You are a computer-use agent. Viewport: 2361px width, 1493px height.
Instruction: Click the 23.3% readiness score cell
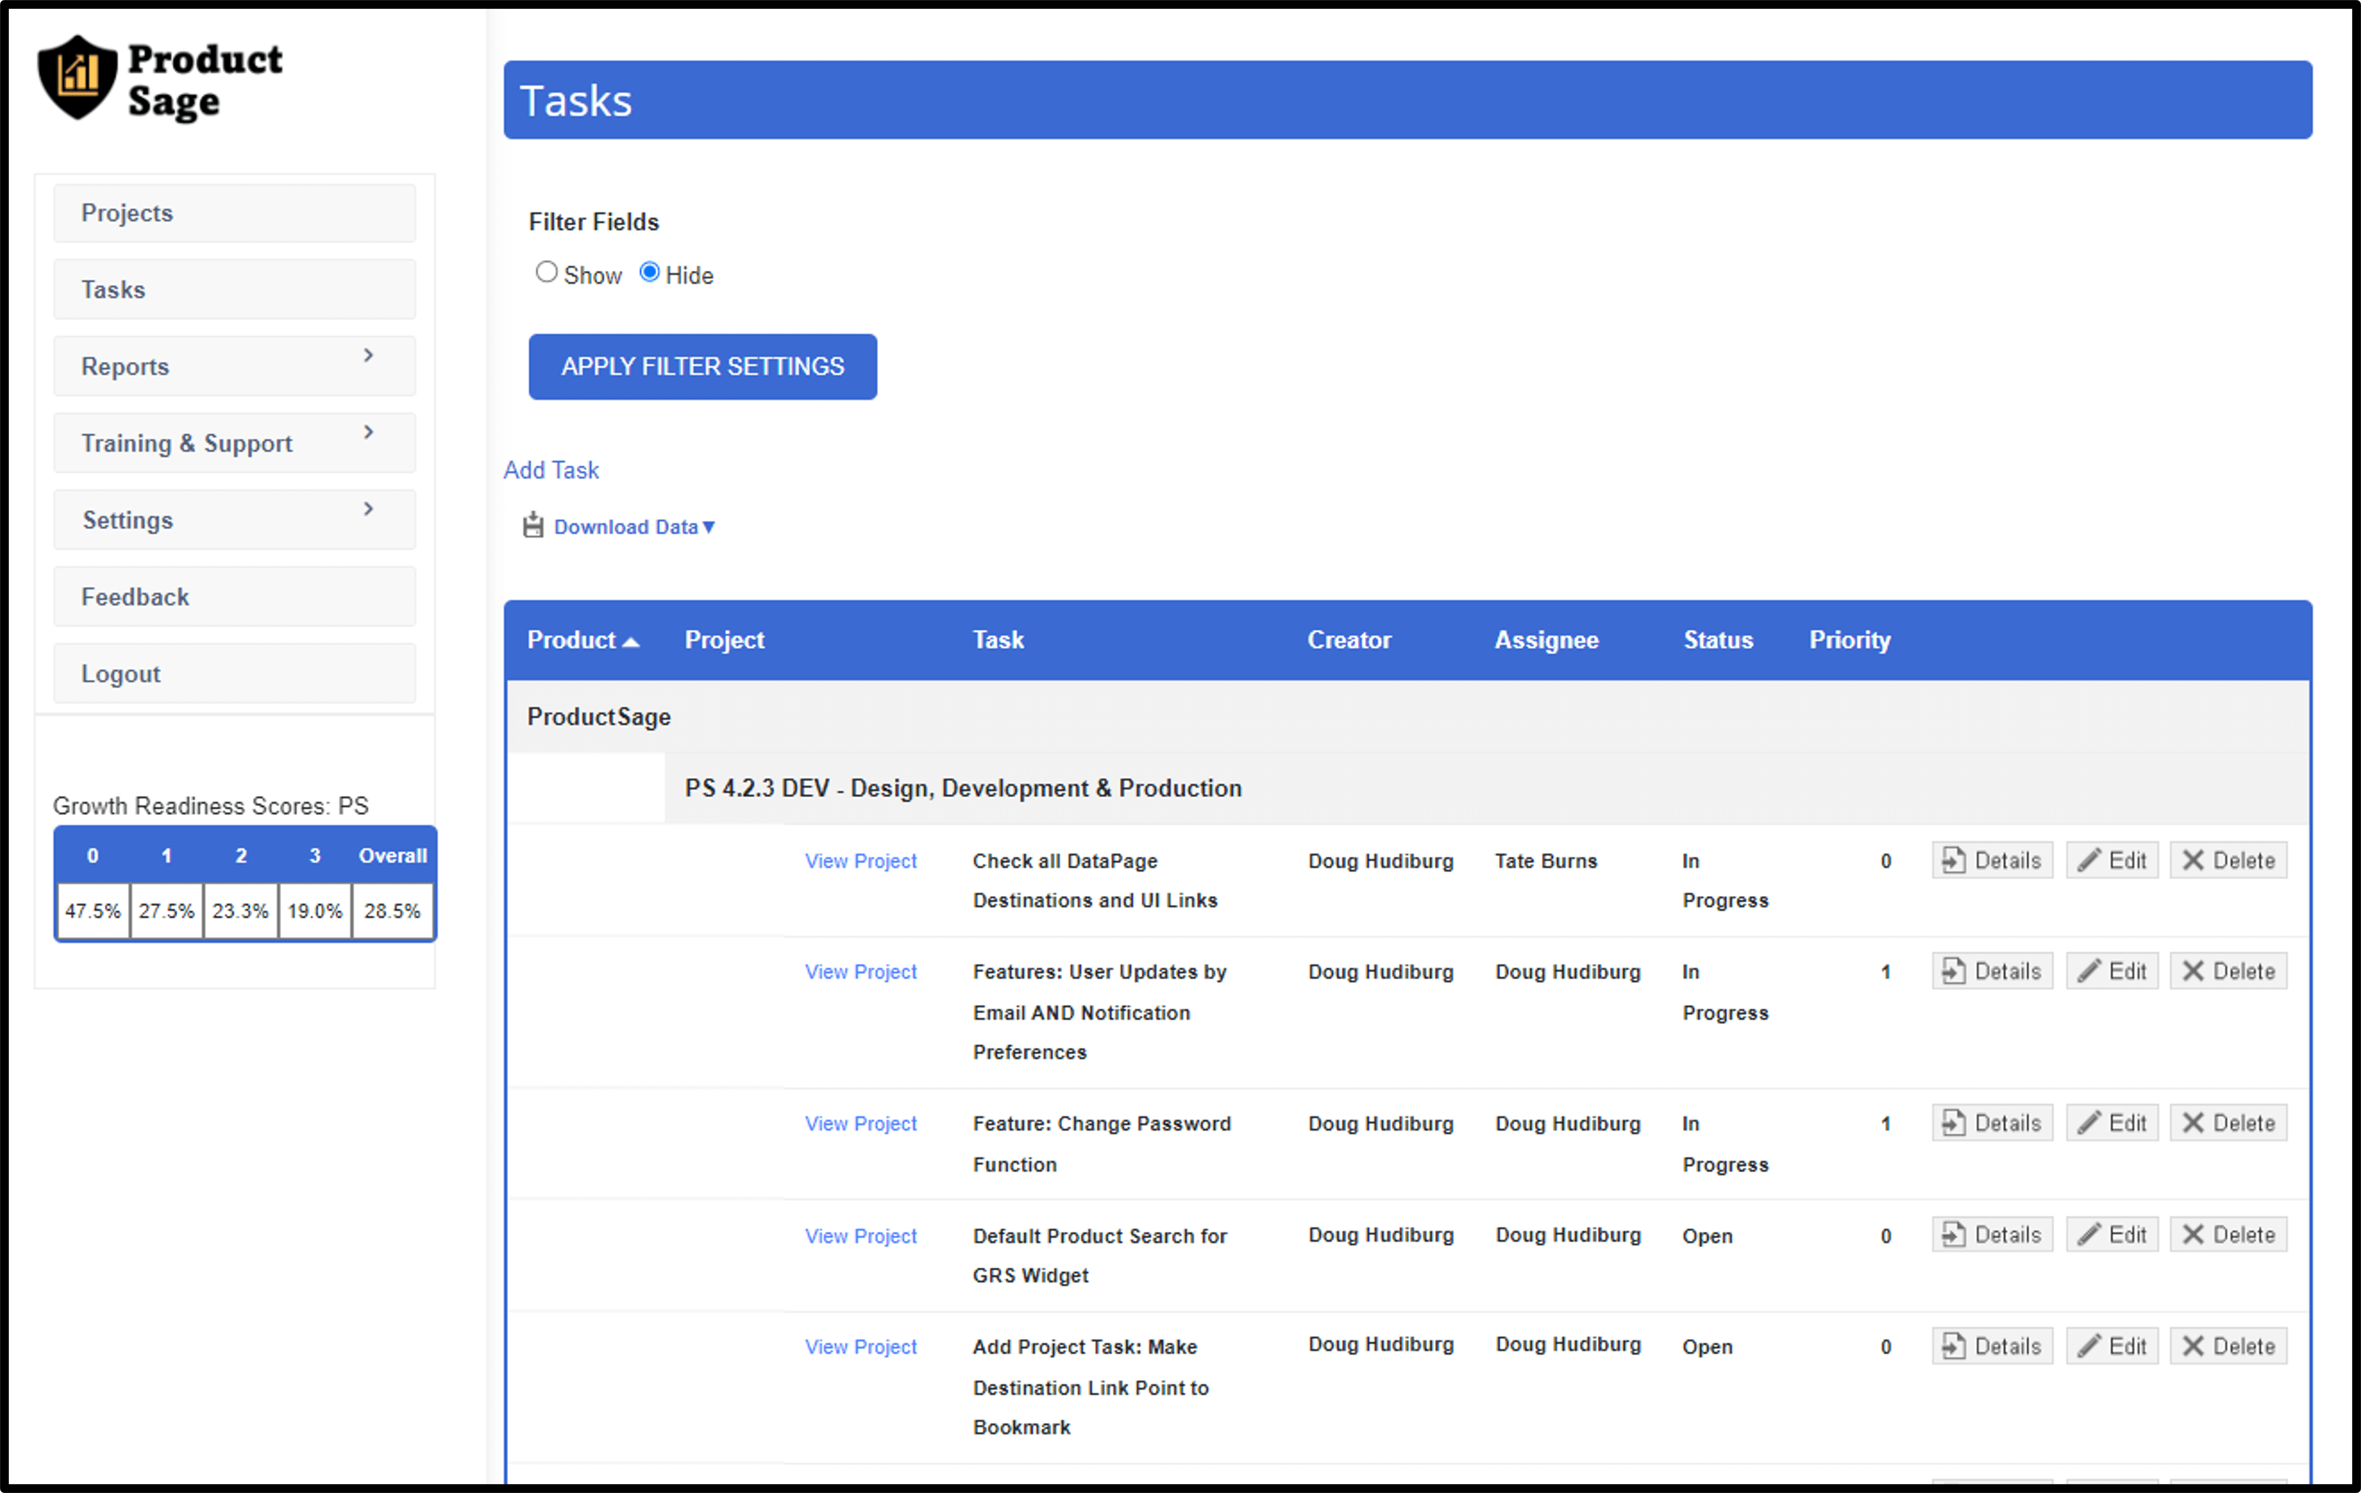pyautogui.click(x=240, y=910)
